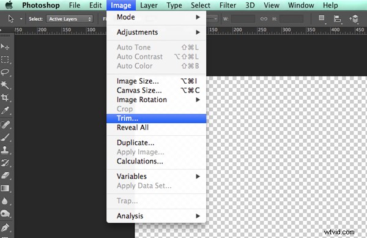This screenshot has width=367, height=238.
Task: Select the History Brush tool
Action: tap(5, 163)
